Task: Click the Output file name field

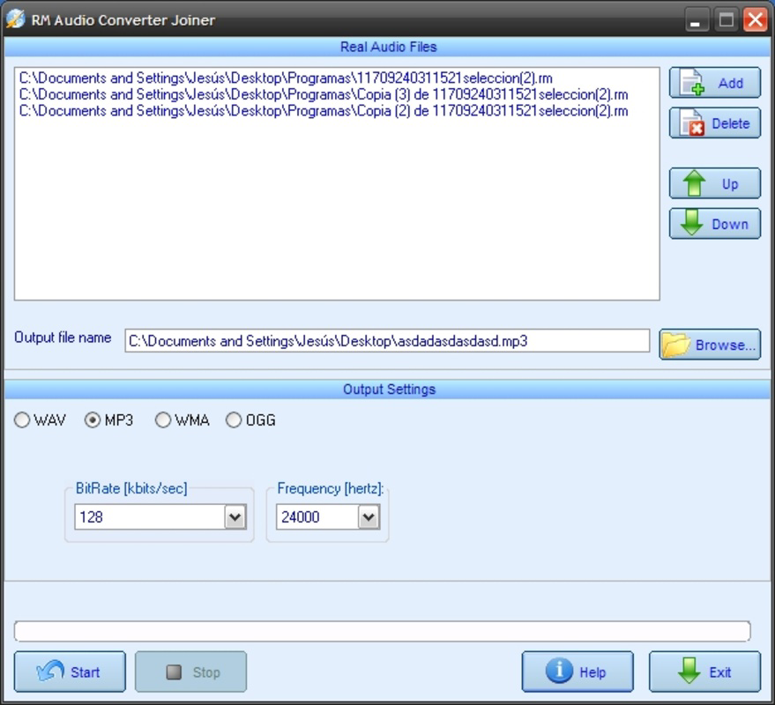Action: click(387, 341)
